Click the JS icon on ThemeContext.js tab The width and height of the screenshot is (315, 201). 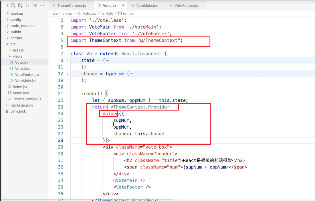coord(54,5)
